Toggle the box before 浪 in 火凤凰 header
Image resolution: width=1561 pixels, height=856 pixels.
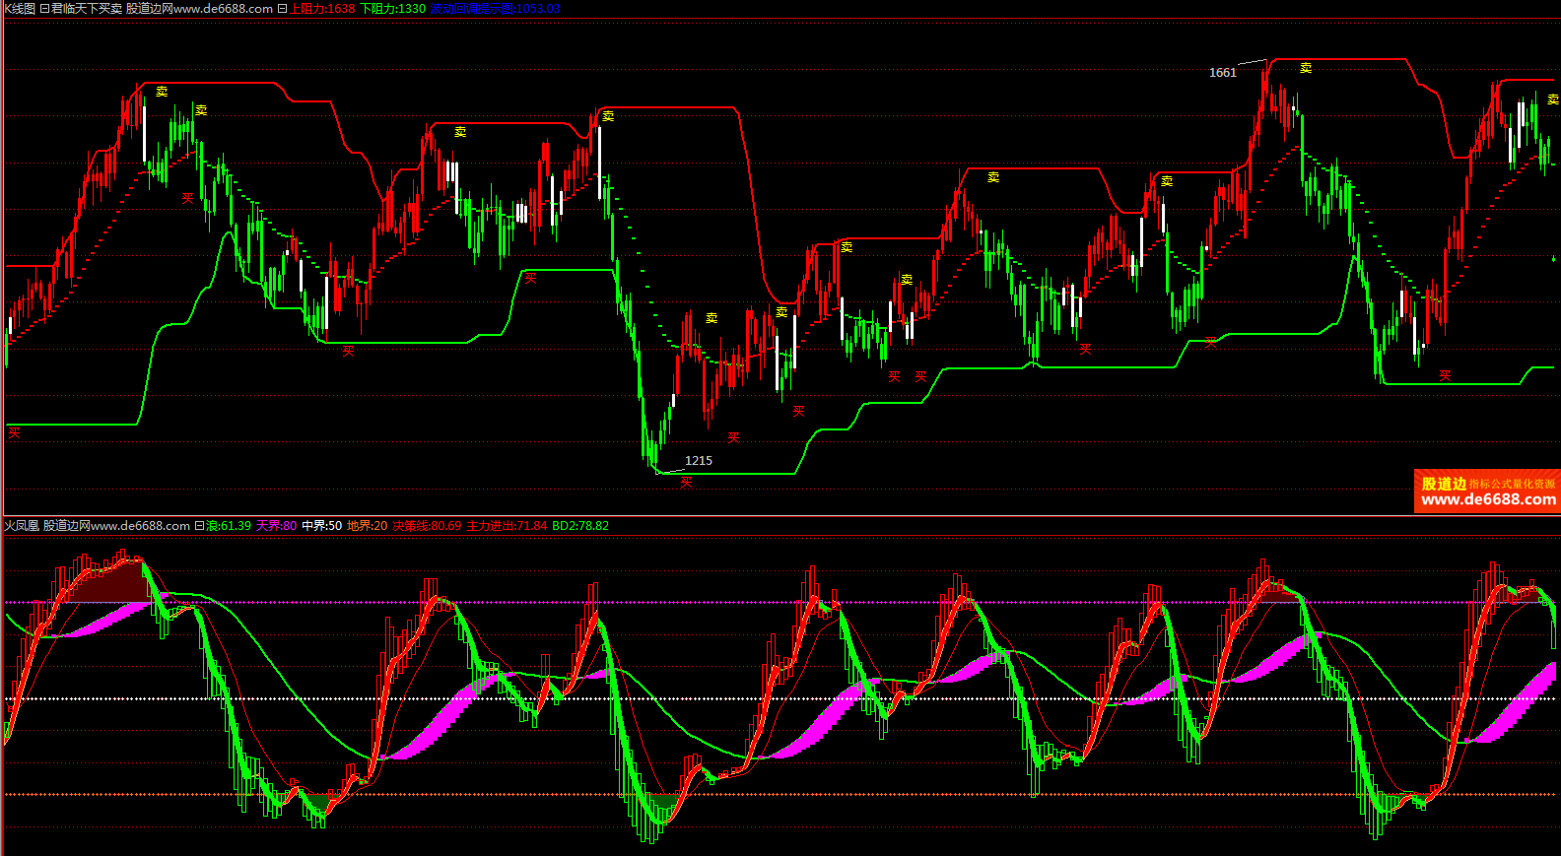coord(199,526)
